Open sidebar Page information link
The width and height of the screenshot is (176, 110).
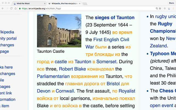click(8, 100)
